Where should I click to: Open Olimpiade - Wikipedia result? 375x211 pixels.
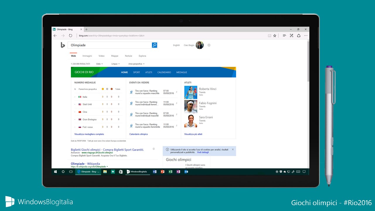(85, 164)
